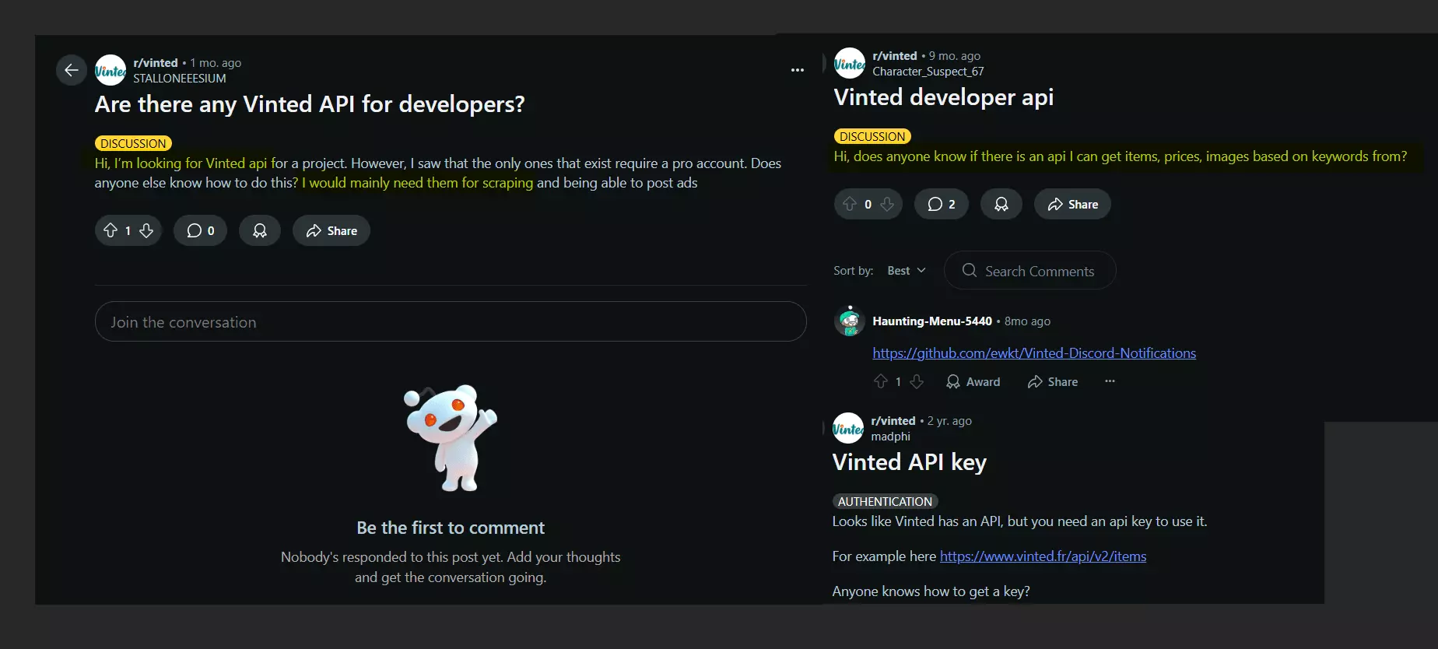The width and height of the screenshot is (1438, 649).
Task: Open more options on Haunting-Menu-5440's comment
Action: click(1110, 381)
